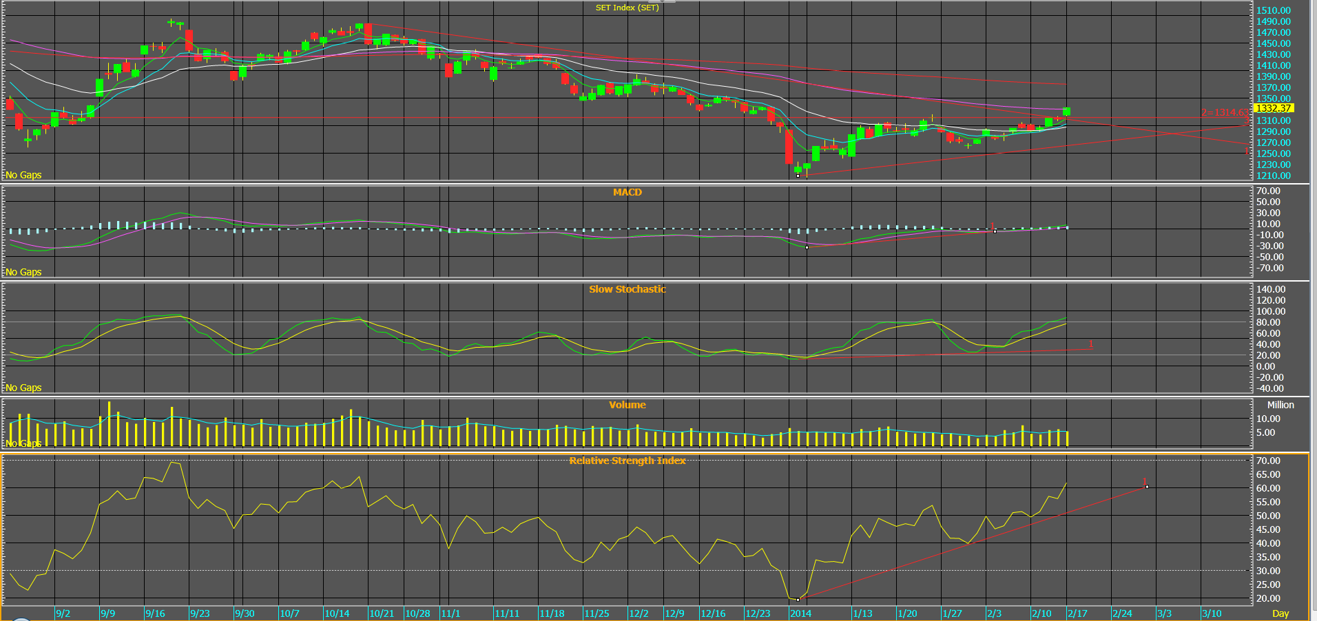Click the 11/11 date on time axis
The width and height of the screenshot is (1317, 621).
click(507, 613)
